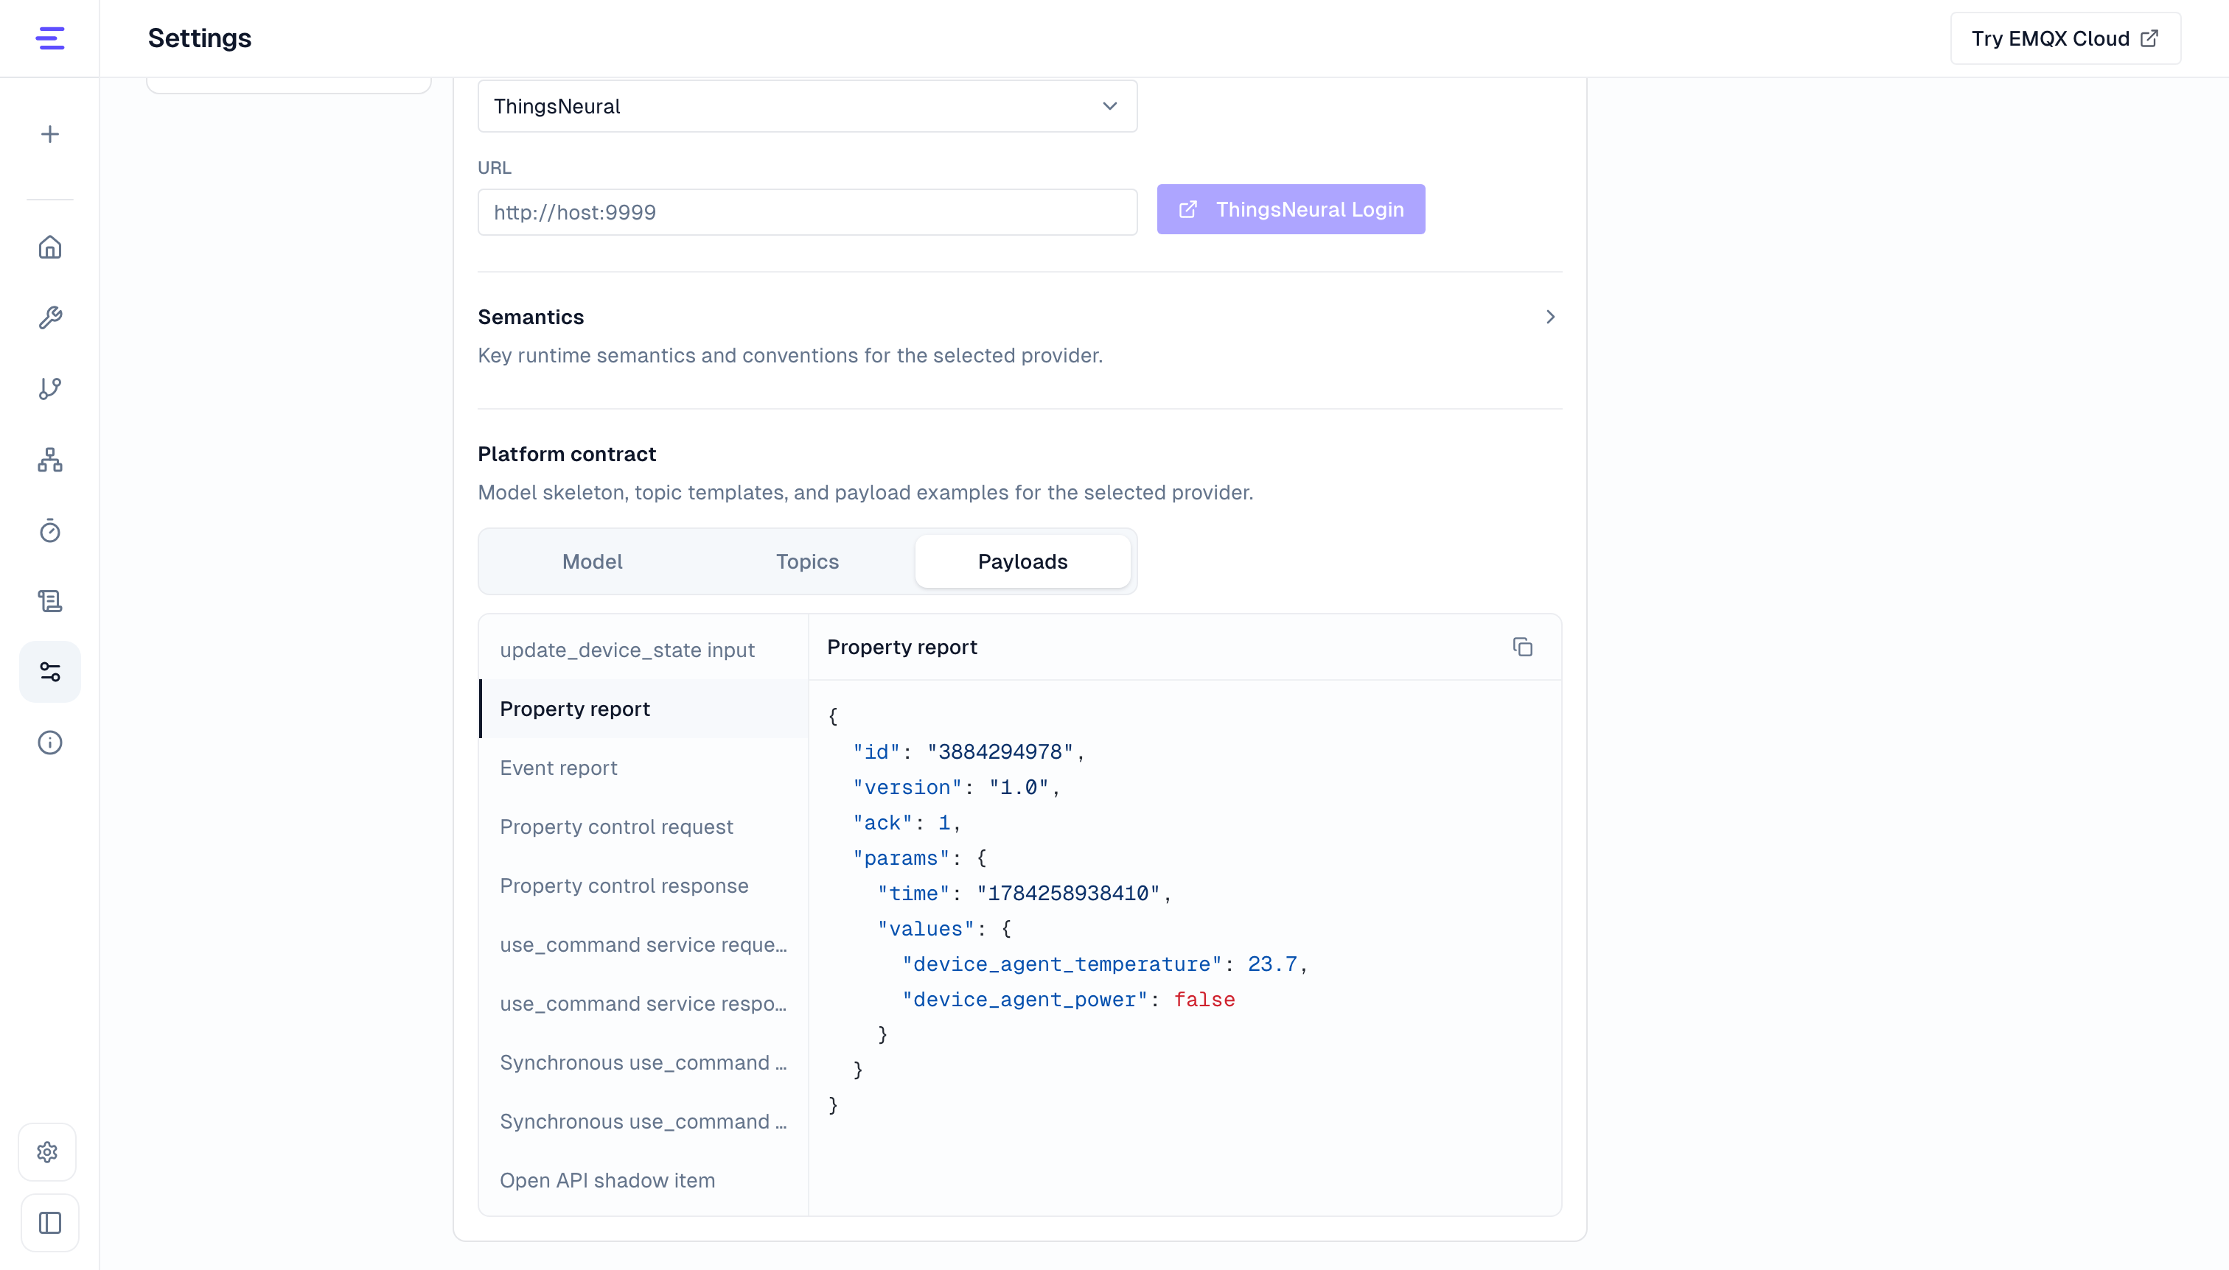Image resolution: width=2229 pixels, height=1270 pixels.
Task: Click the plus icon in sidebar
Action: point(49,134)
